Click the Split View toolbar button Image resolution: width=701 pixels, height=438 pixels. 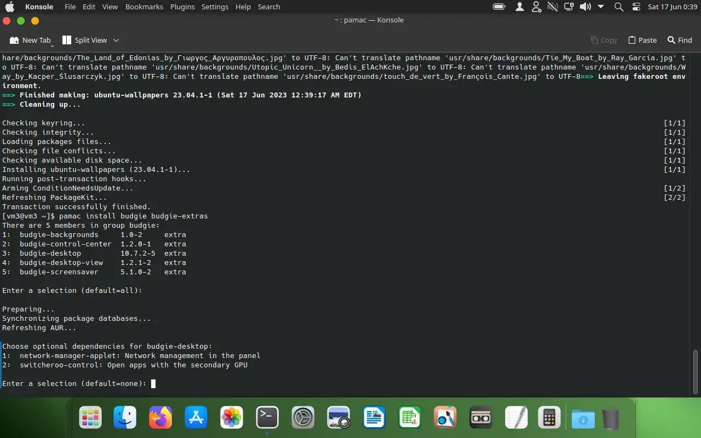coord(84,40)
